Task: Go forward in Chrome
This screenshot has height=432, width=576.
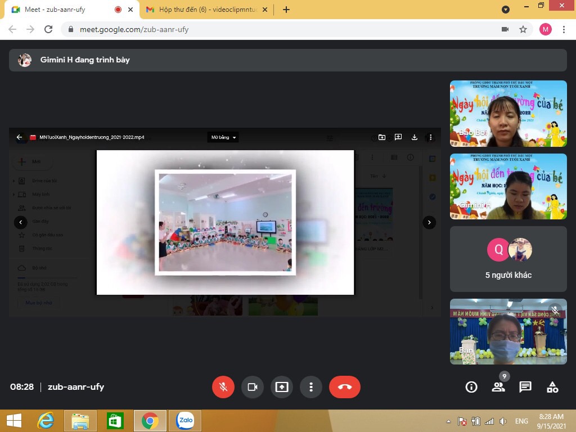Action: click(30, 29)
